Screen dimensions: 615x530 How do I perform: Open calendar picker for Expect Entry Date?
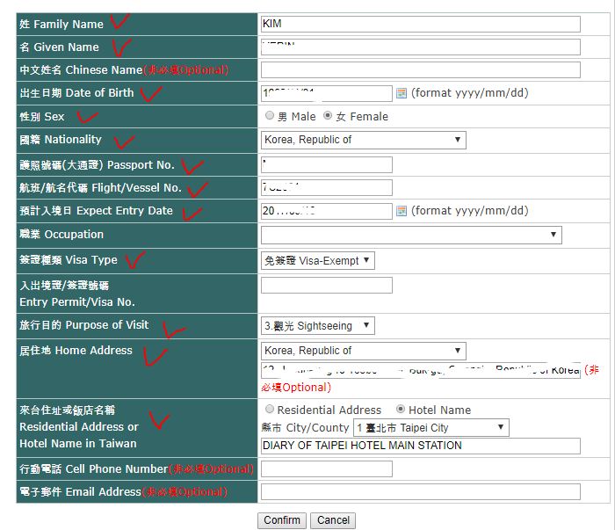[x=402, y=211]
